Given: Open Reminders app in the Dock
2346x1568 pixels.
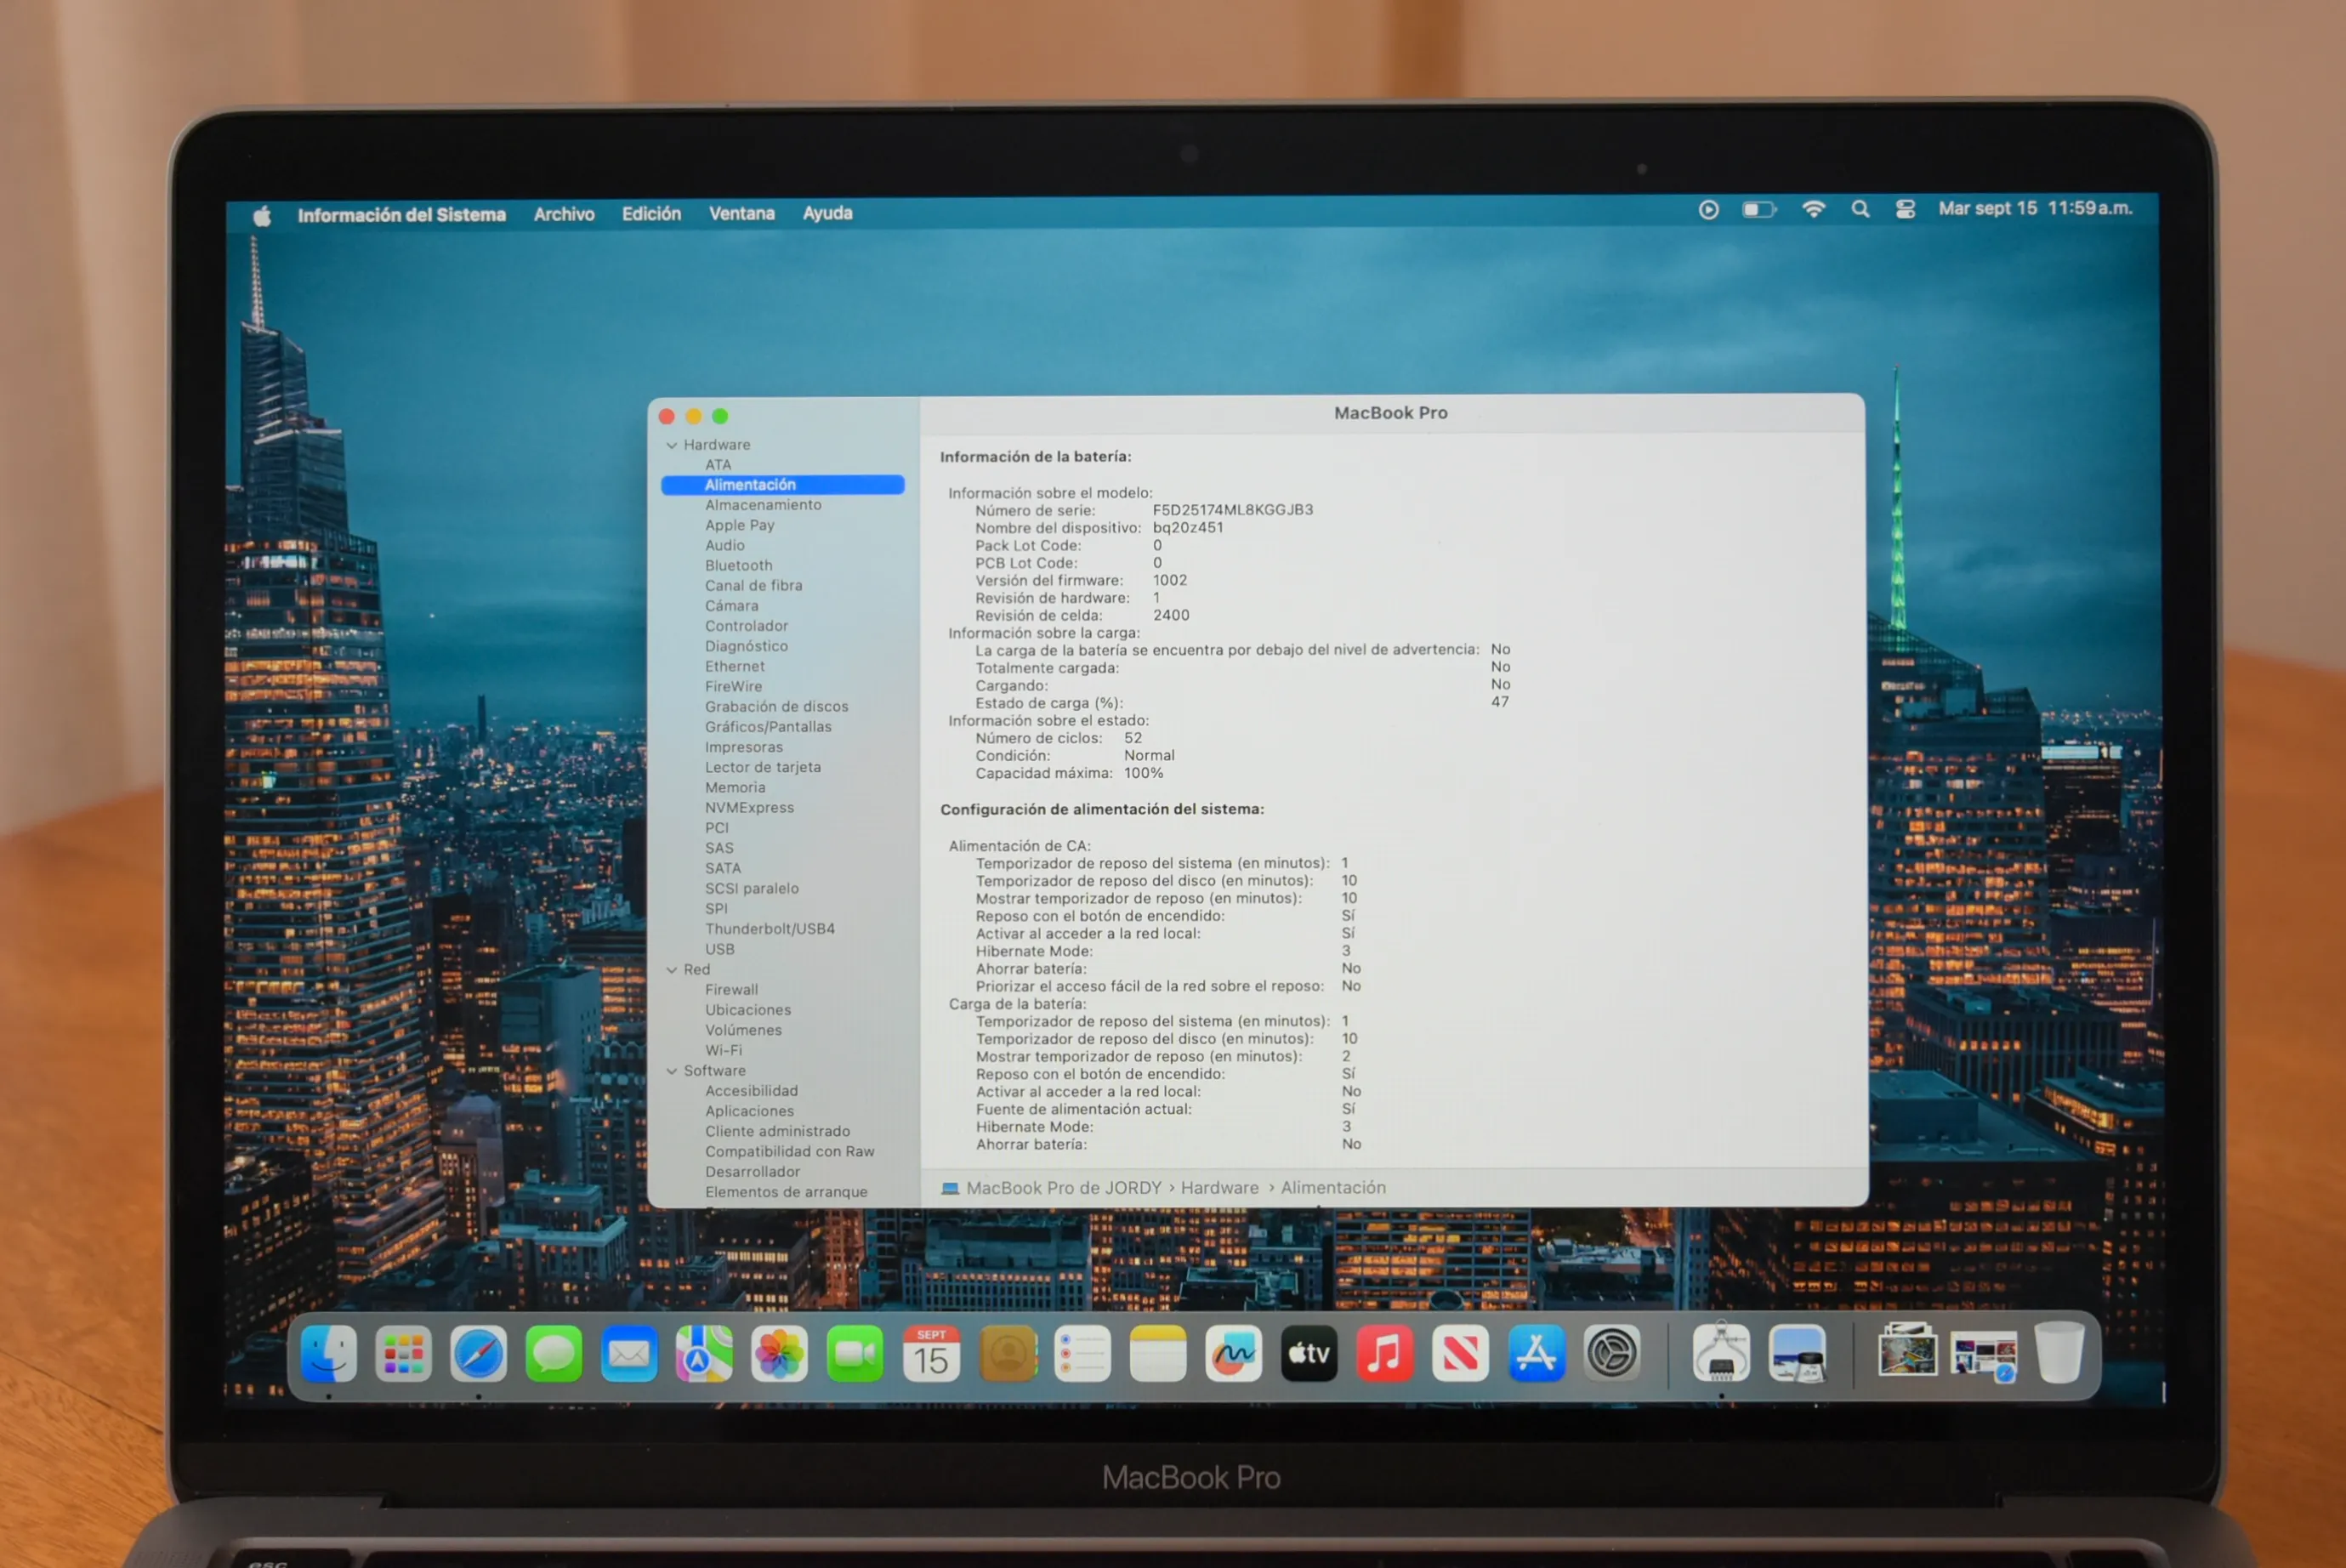Looking at the screenshot, I should tap(1083, 1354).
